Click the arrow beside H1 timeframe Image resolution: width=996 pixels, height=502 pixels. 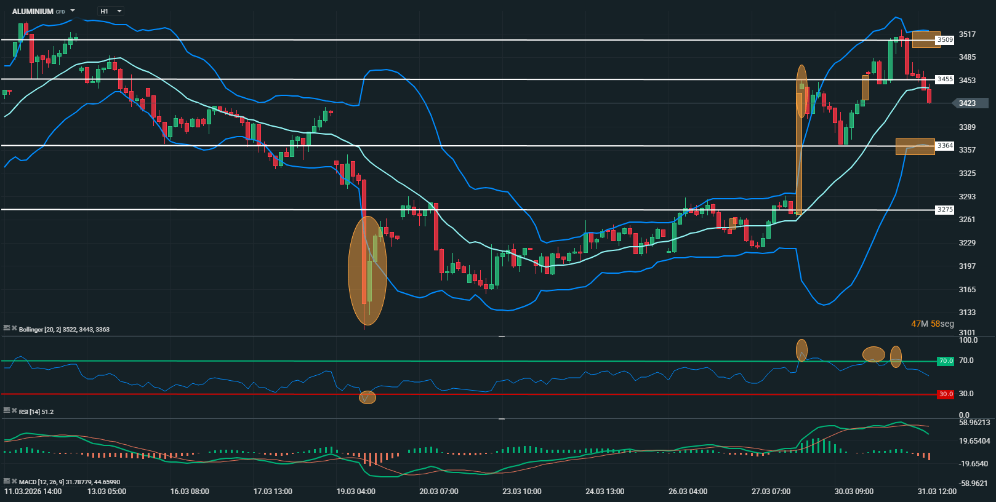(x=119, y=11)
